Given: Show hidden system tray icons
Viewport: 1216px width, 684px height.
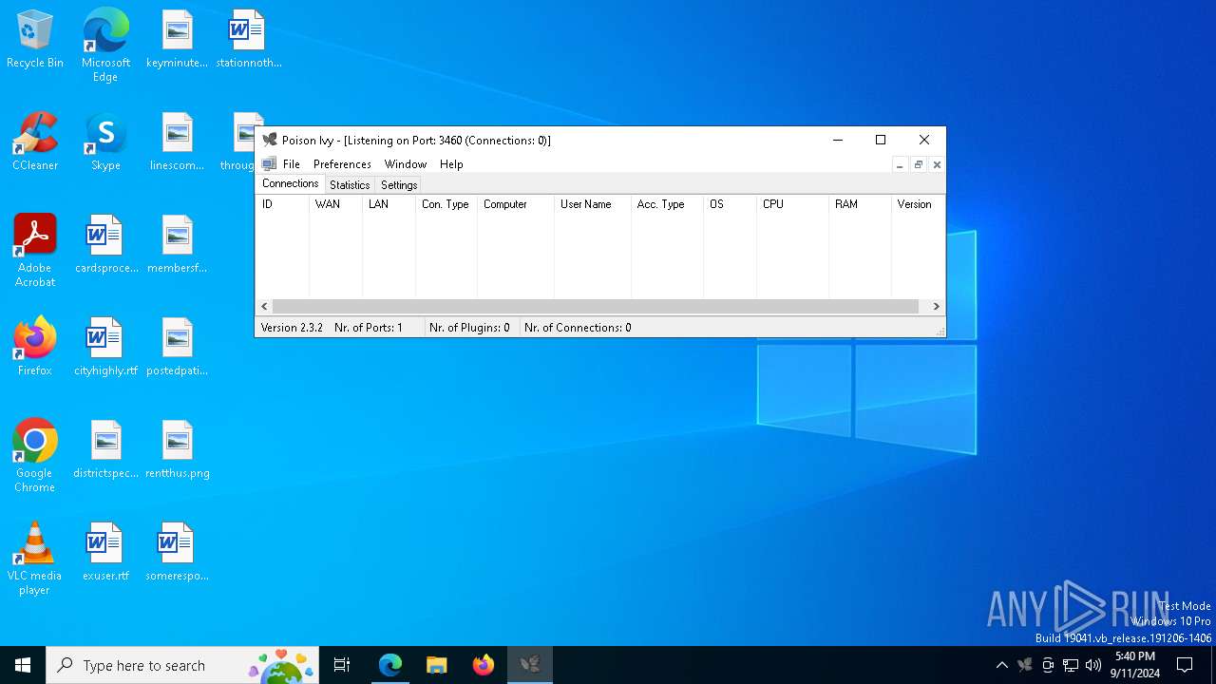Looking at the screenshot, I should coord(1001,665).
